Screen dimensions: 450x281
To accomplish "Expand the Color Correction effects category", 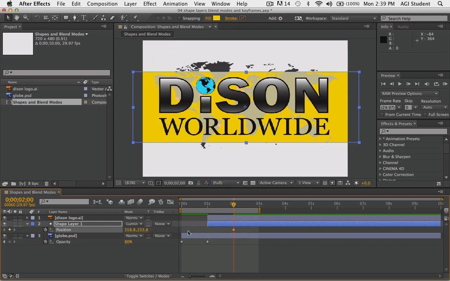I will tap(380, 175).
